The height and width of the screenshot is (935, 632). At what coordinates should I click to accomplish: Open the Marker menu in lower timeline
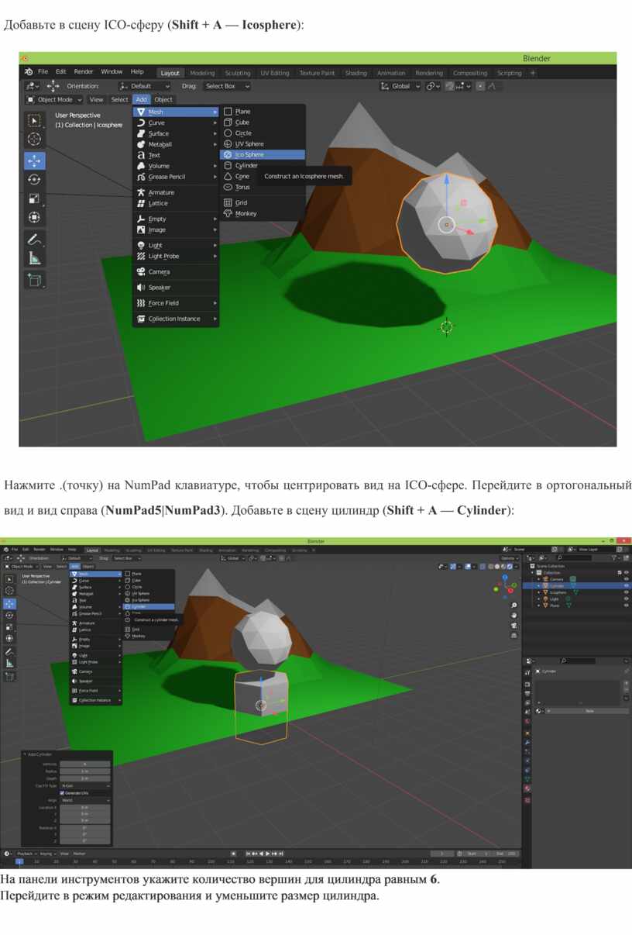pyautogui.click(x=79, y=854)
